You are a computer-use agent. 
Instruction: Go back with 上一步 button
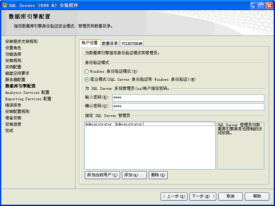[x=174, y=196]
